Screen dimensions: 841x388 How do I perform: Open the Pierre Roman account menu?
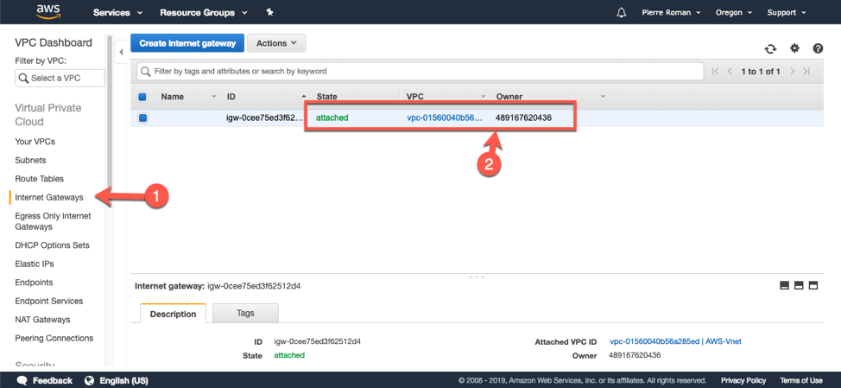point(671,12)
